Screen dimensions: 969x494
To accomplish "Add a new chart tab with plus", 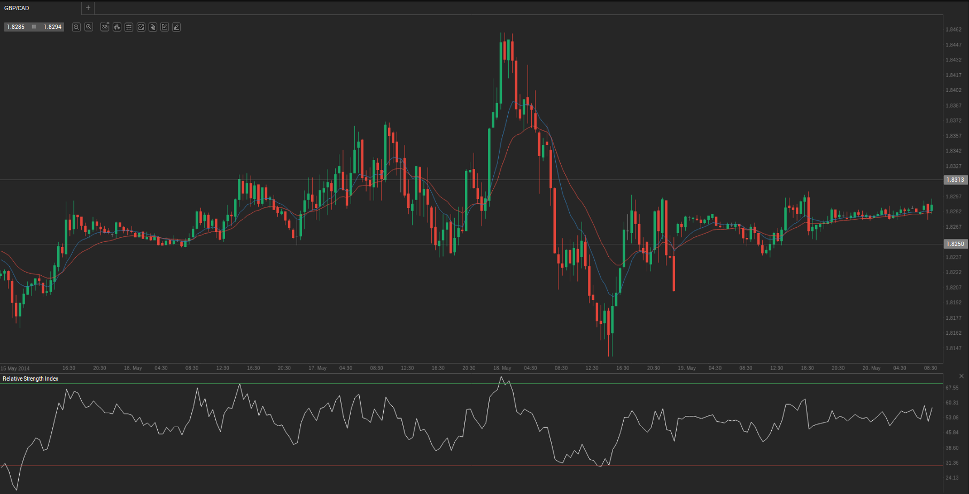I will coord(88,8).
